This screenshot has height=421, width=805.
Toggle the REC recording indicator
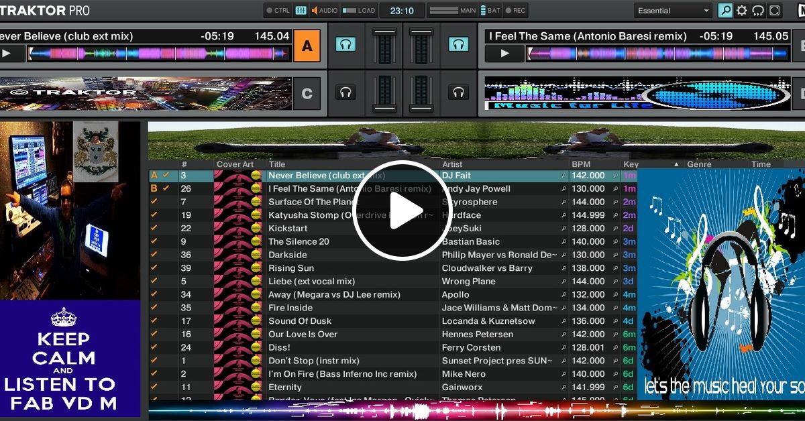(508, 10)
